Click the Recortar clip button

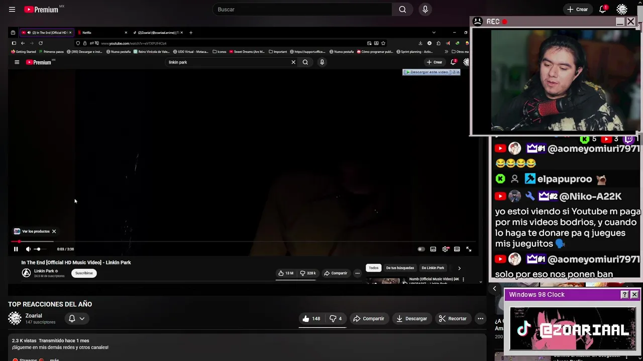pyautogui.click(x=453, y=318)
